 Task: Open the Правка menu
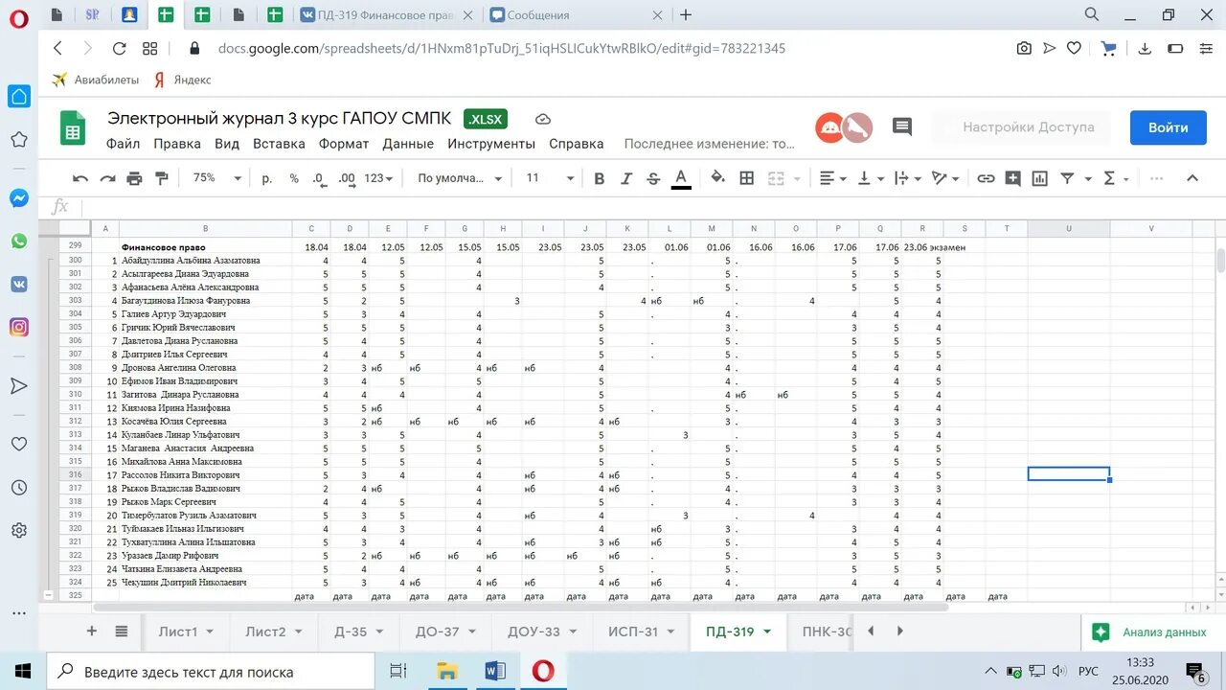(177, 144)
